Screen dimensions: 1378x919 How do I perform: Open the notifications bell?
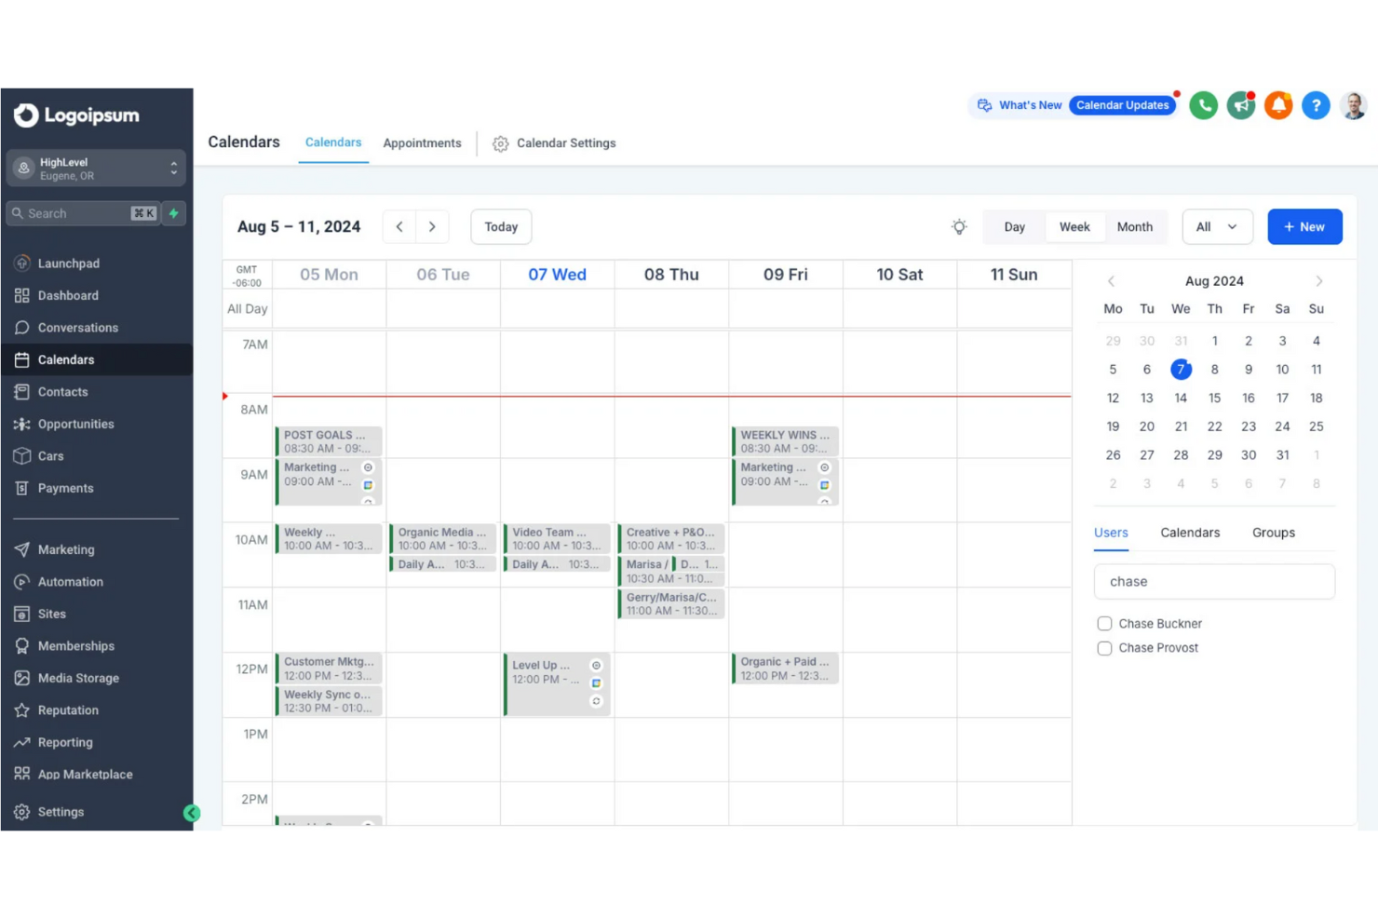(x=1278, y=105)
